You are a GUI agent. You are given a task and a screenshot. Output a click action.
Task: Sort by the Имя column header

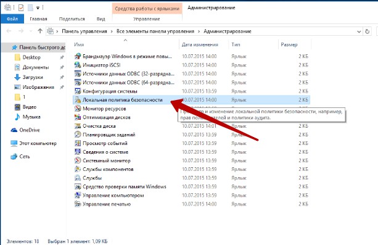(x=126, y=44)
